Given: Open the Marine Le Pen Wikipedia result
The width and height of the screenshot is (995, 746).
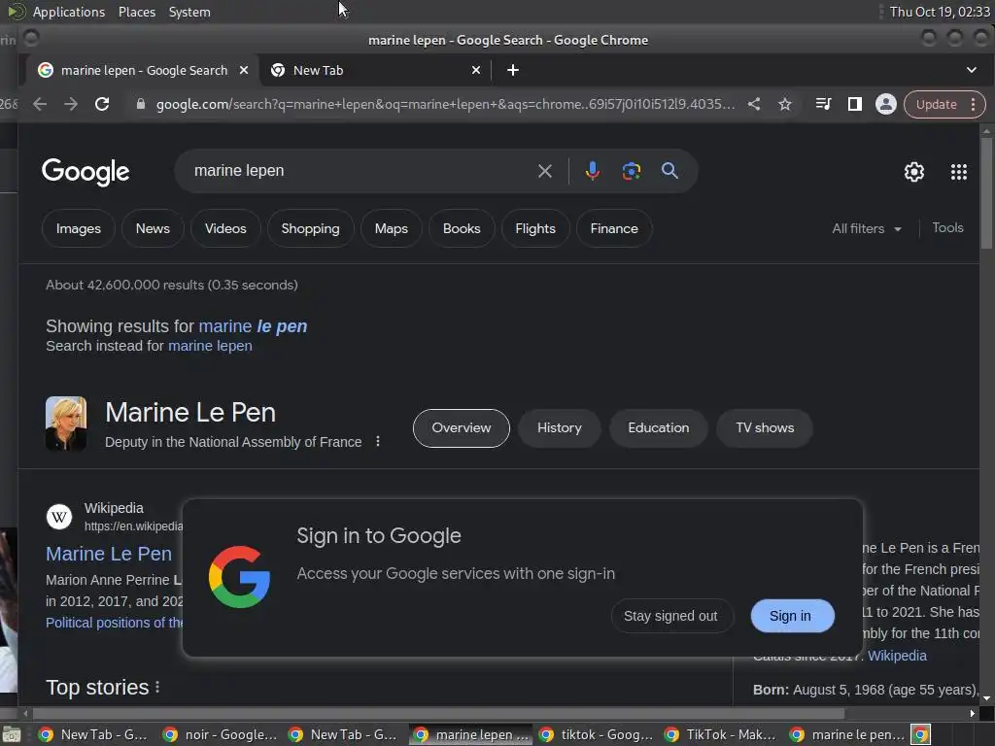Looking at the screenshot, I should pyautogui.click(x=109, y=554).
